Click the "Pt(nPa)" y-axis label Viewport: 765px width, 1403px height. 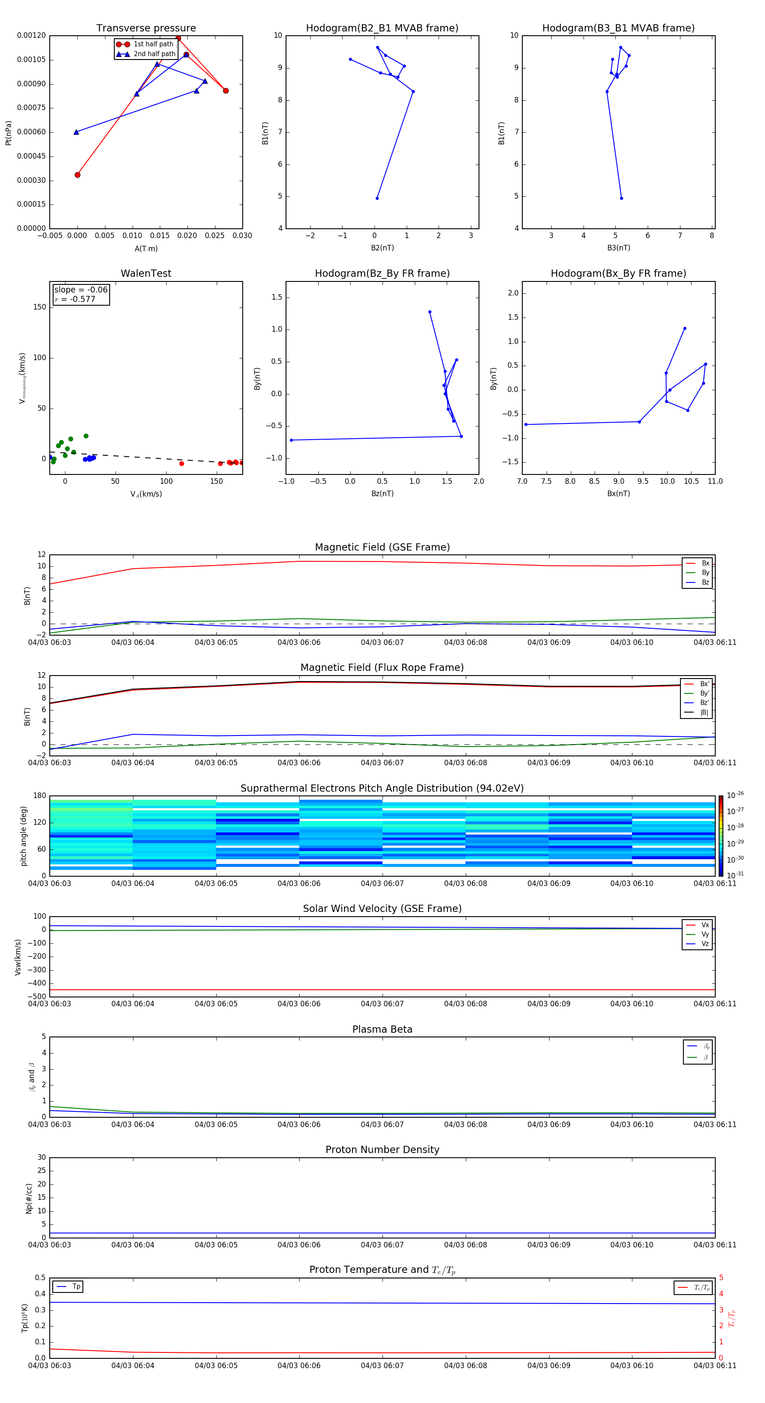8,133
